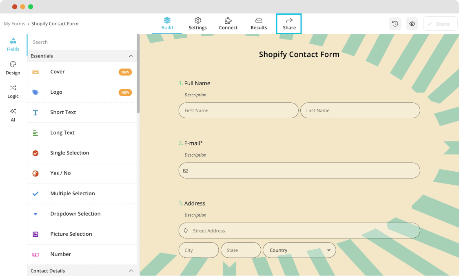Viewport: 459px width, 276px height.
Task: Click the yellow minimize window button
Action: (22, 7)
